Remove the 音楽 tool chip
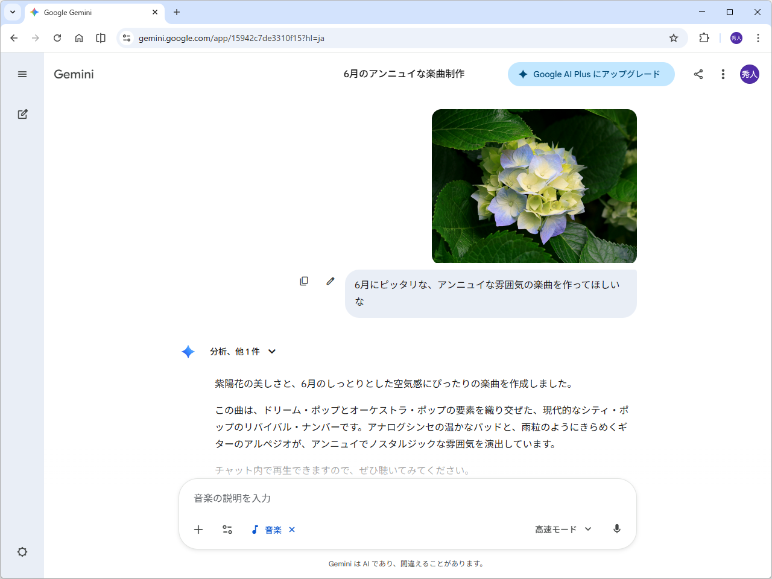The width and height of the screenshot is (772, 579). [x=292, y=530]
